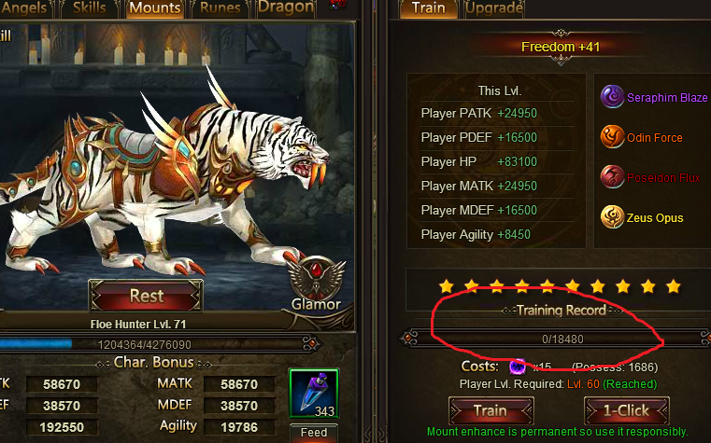Open the Dragon tab
The height and width of the screenshot is (443, 711).
pos(286,8)
